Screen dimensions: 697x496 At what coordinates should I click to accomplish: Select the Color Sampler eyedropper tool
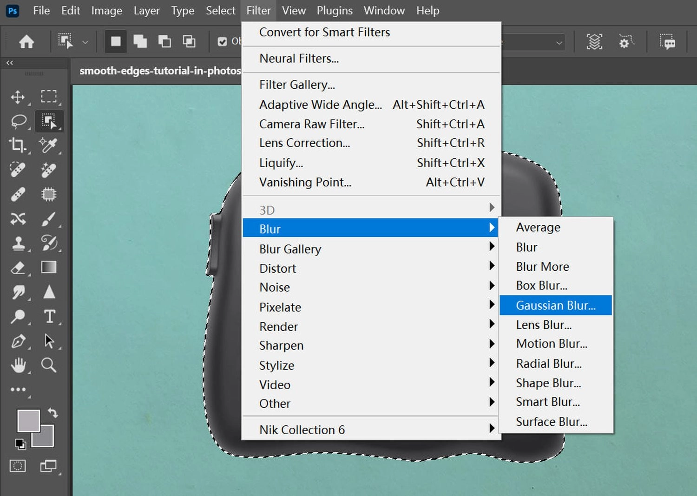tap(49, 145)
